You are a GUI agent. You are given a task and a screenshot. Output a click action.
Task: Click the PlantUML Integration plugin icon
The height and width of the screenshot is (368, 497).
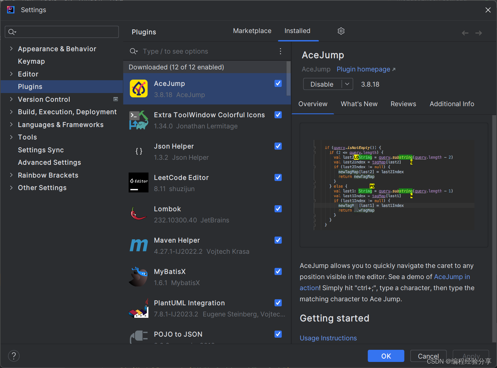[139, 308]
